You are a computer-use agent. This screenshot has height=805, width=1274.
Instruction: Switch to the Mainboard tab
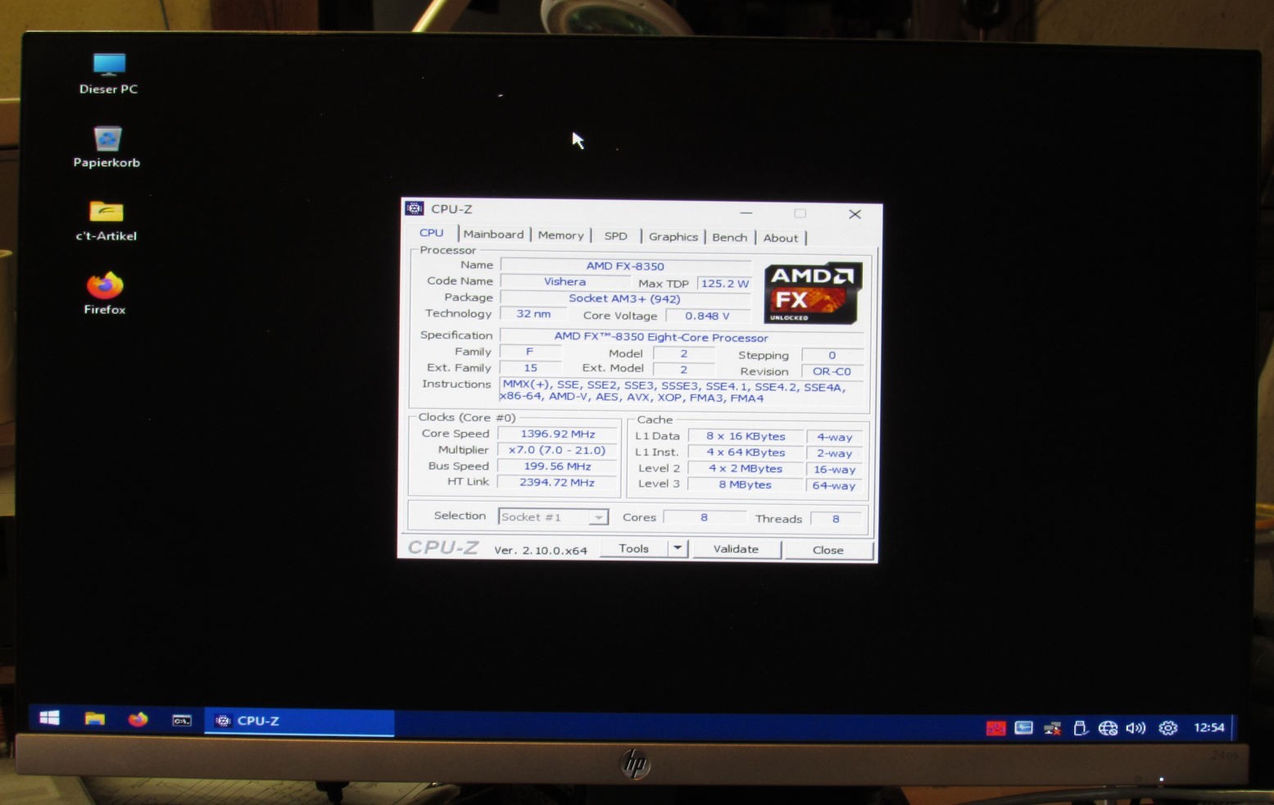point(493,234)
